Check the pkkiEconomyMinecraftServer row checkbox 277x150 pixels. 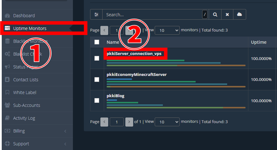(x=97, y=79)
